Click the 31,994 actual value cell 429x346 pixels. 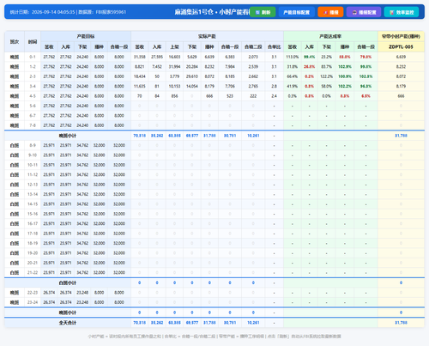174,66
